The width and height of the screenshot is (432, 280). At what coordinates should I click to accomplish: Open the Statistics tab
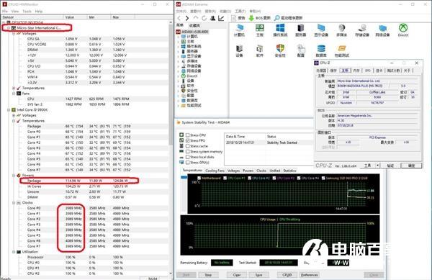click(x=289, y=171)
